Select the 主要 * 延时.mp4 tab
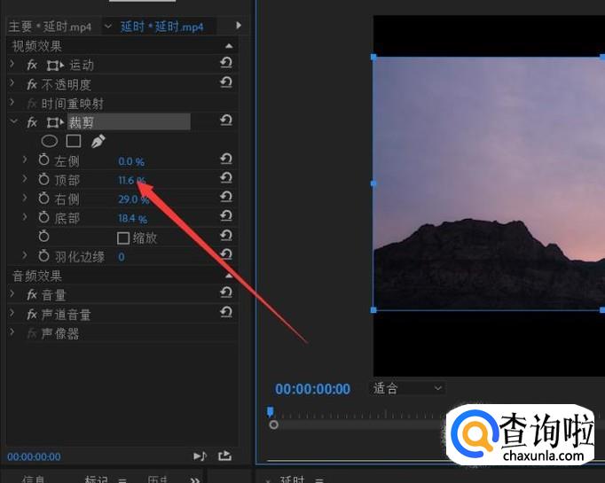This screenshot has width=605, height=483. (x=51, y=27)
